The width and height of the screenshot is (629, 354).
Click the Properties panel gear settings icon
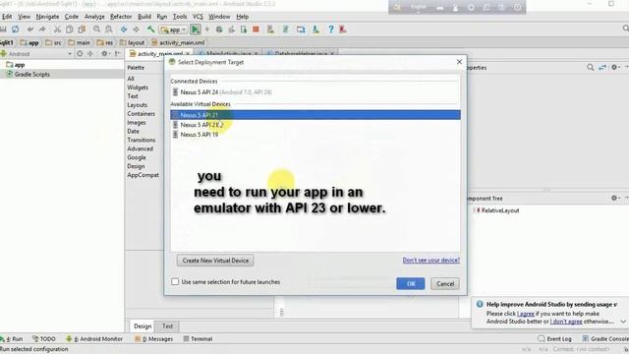pyautogui.click(x=614, y=68)
